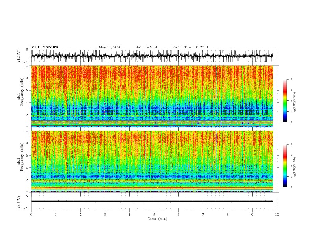This screenshot has width=312, height=241.
Task: Click the upper log(PSD)(V²/Hz) colorbar label
Action: pyautogui.click(x=295, y=103)
